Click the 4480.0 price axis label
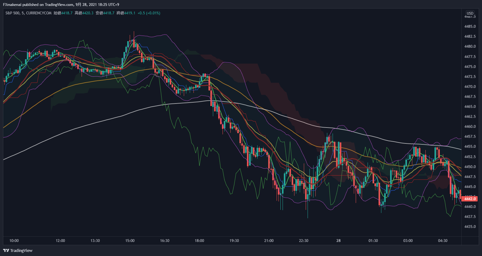 [470, 46]
